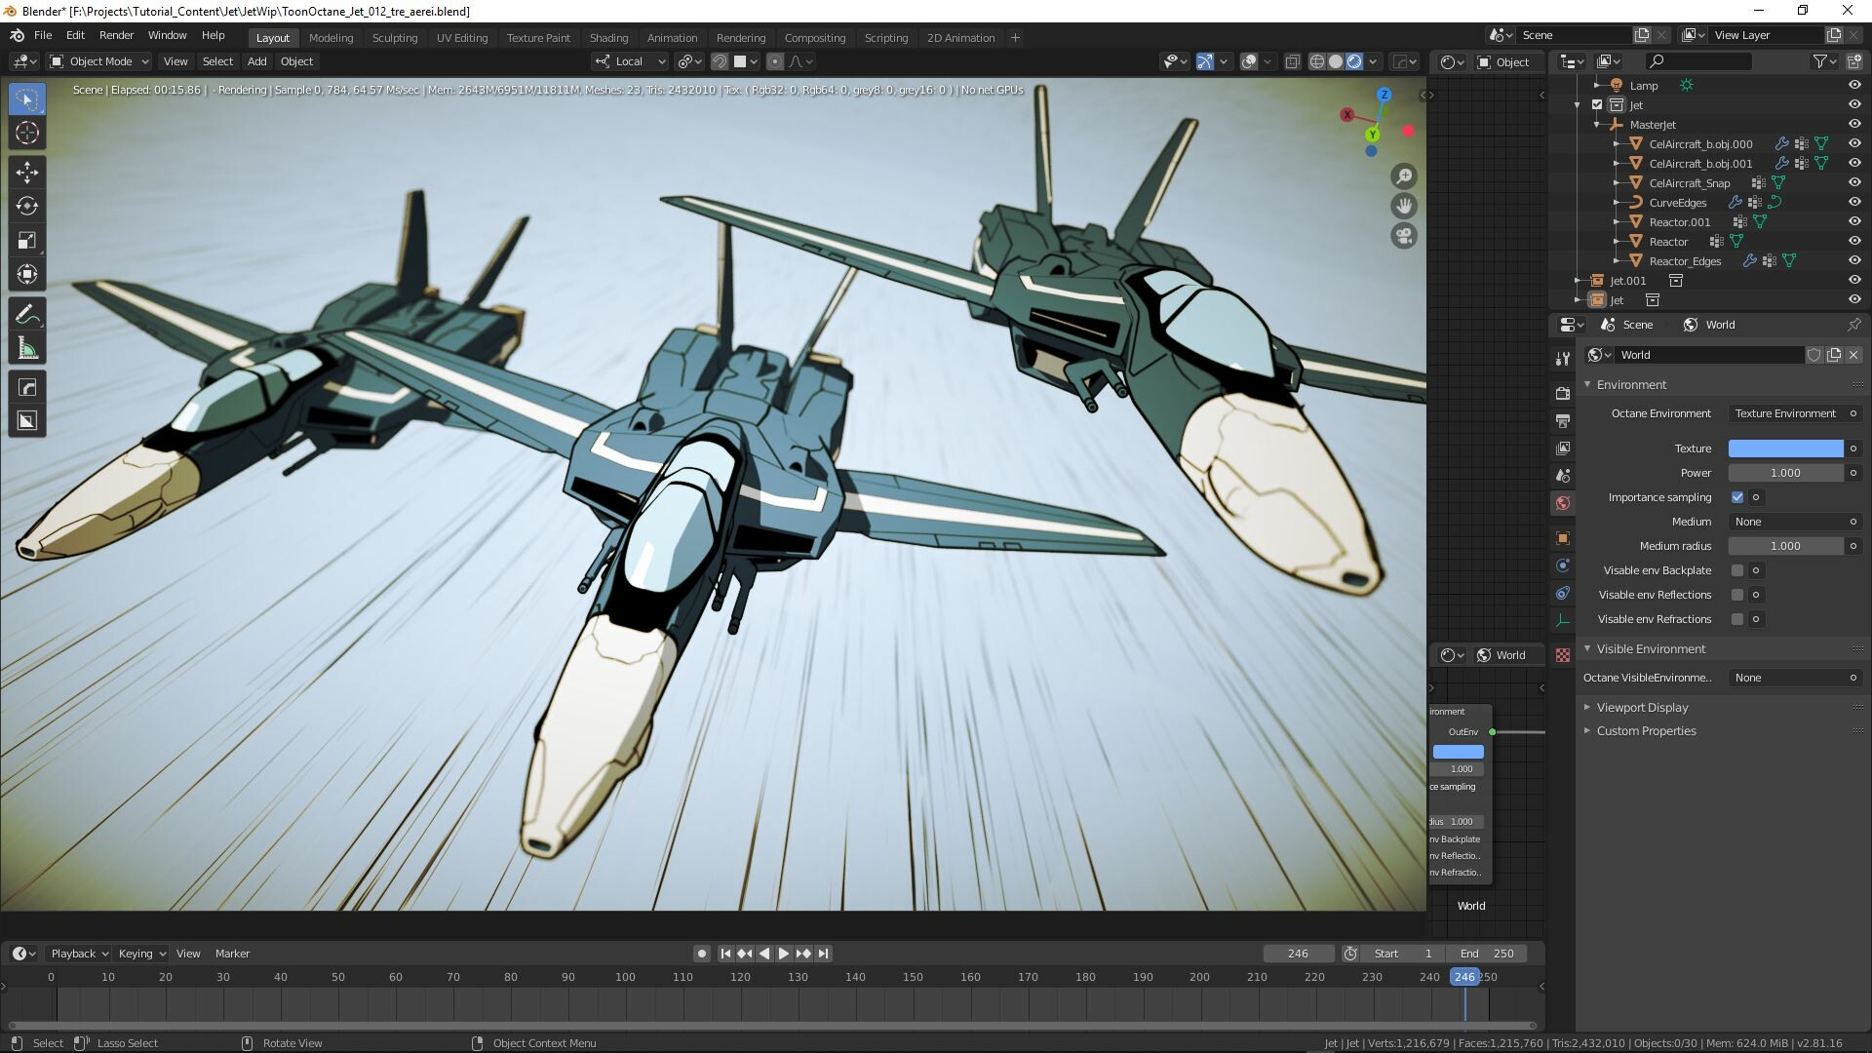Open Octane VisibleEnvironment None dropdown
Image resolution: width=1872 pixels, height=1053 pixels.
pos(1795,678)
